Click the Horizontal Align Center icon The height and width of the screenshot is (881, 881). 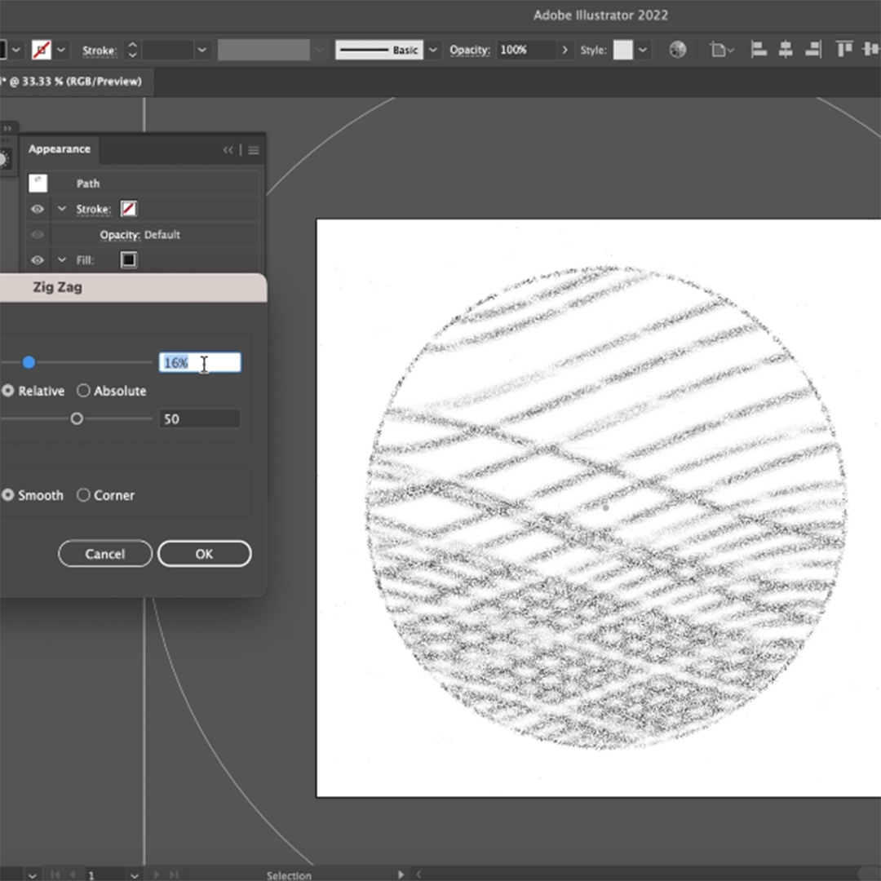pyautogui.click(x=785, y=49)
